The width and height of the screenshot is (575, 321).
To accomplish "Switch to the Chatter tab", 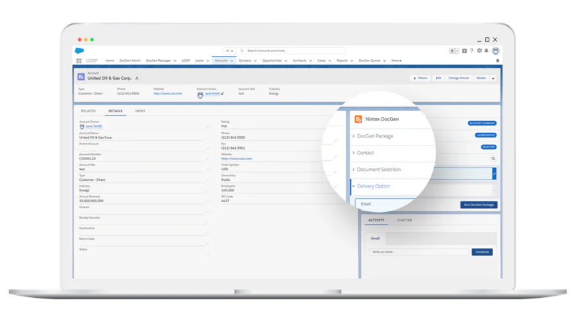I will (404, 220).
